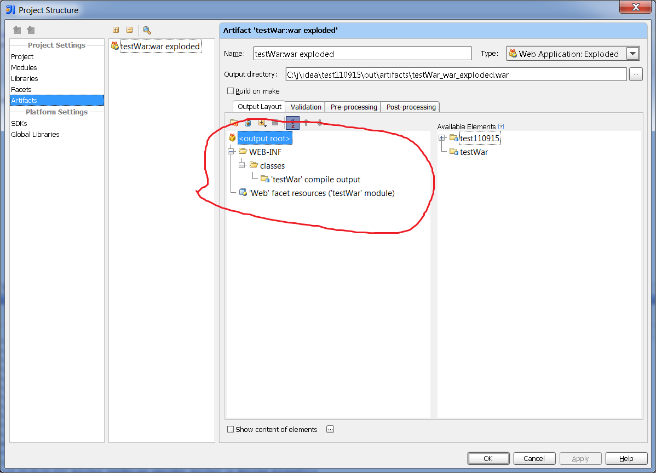Image resolution: width=656 pixels, height=473 pixels.
Task: Select the WEB-INF tree row
Action: [x=265, y=152]
